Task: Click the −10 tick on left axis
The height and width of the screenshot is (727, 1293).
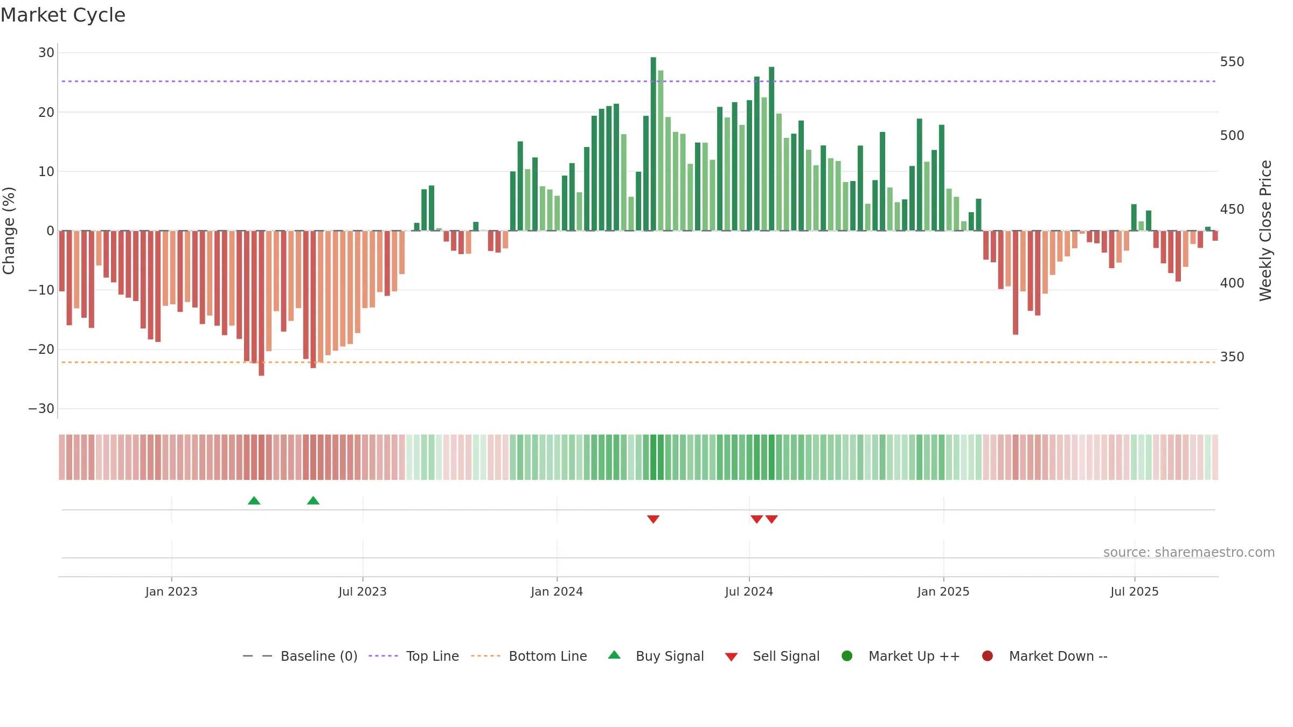Action: tap(41, 290)
